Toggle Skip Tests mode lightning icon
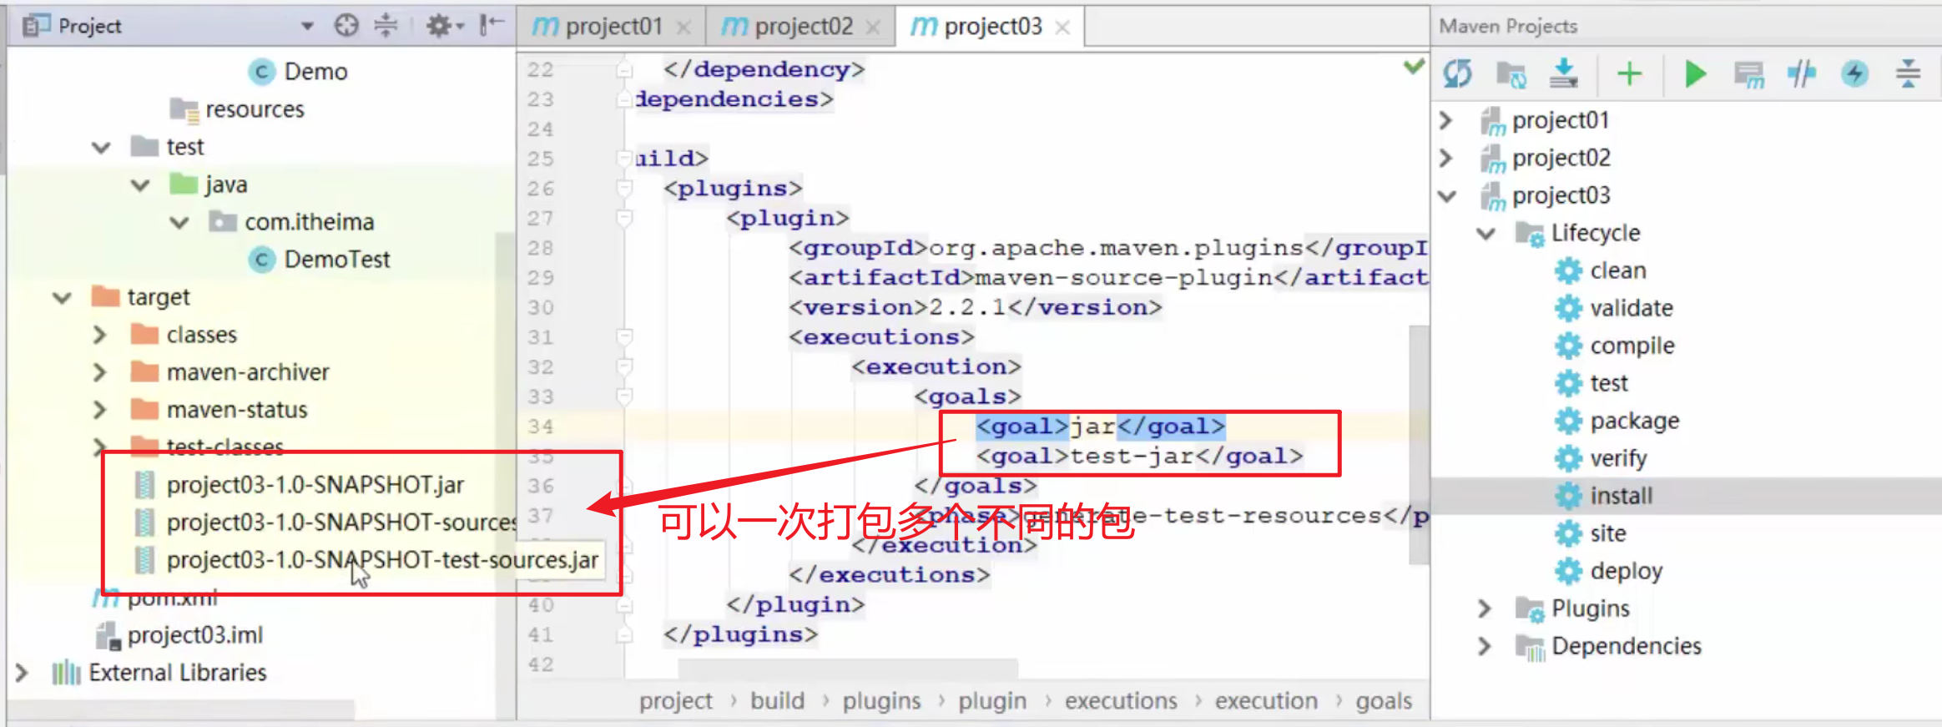The height and width of the screenshot is (727, 1942). (x=1854, y=74)
